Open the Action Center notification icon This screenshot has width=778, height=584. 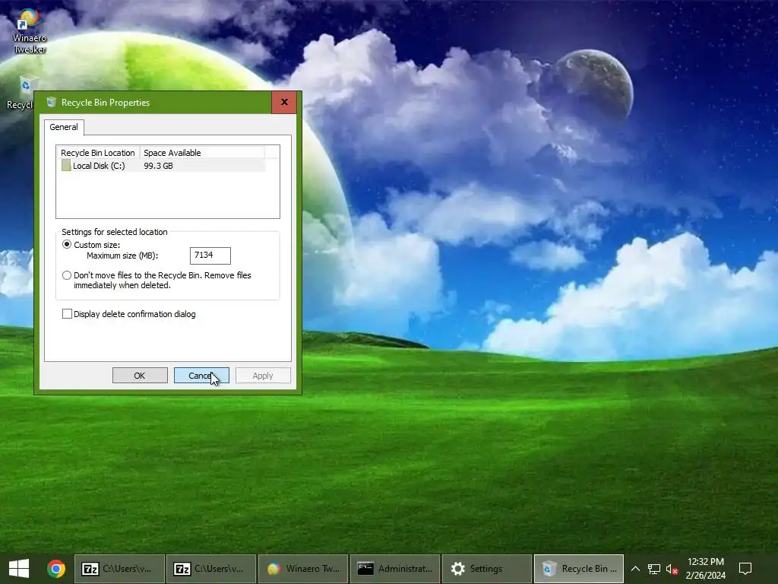click(x=745, y=569)
